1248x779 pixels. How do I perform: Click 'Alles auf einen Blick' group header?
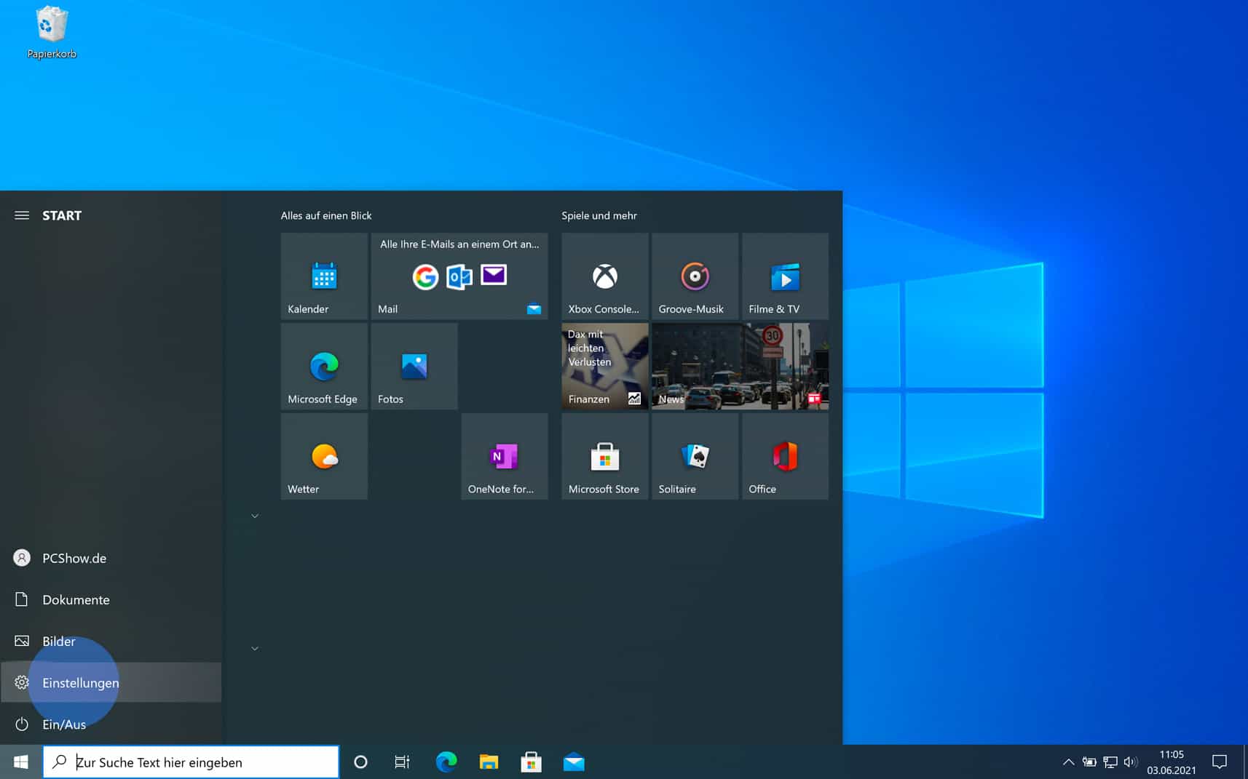[x=326, y=215]
